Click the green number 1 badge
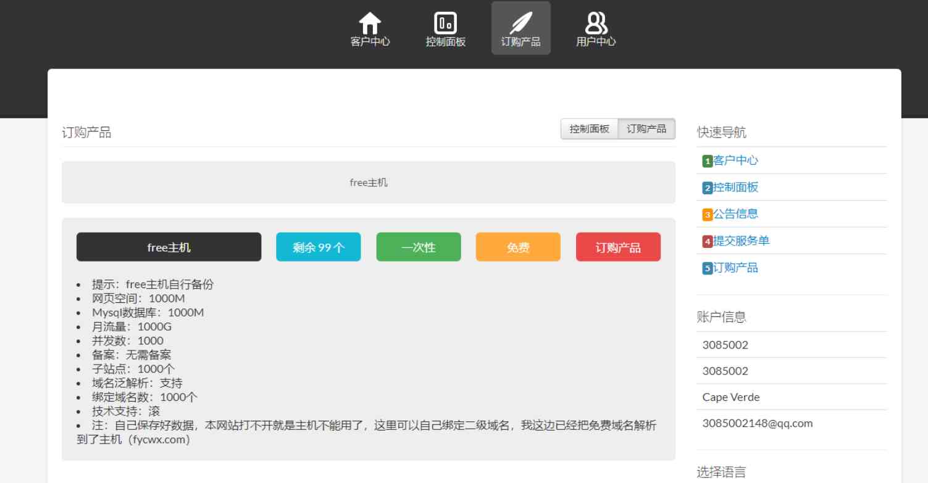The image size is (928, 483). pyautogui.click(x=708, y=162)
